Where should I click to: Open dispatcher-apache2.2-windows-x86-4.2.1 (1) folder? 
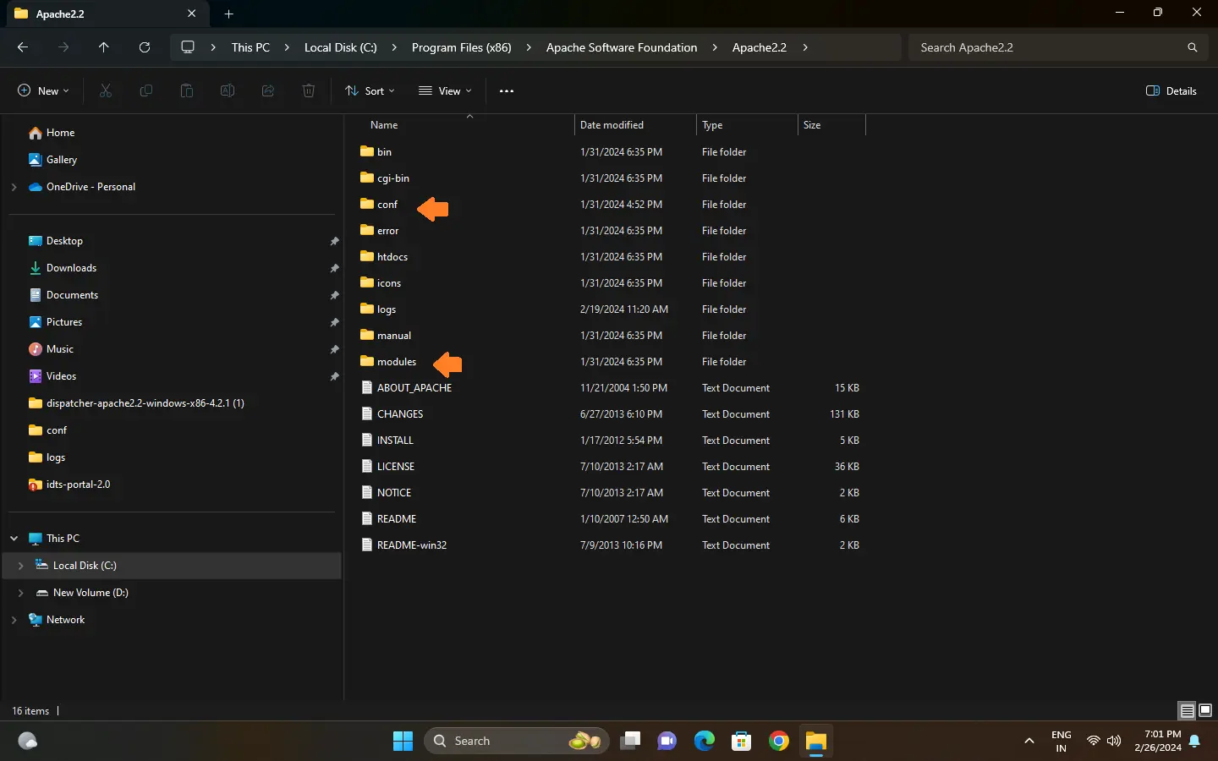[145, 403]
